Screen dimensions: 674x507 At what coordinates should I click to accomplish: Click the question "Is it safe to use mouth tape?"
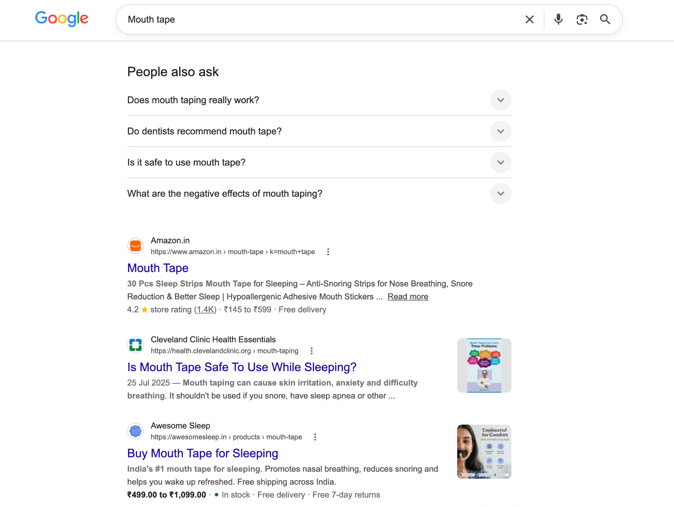tap(186, 162)
